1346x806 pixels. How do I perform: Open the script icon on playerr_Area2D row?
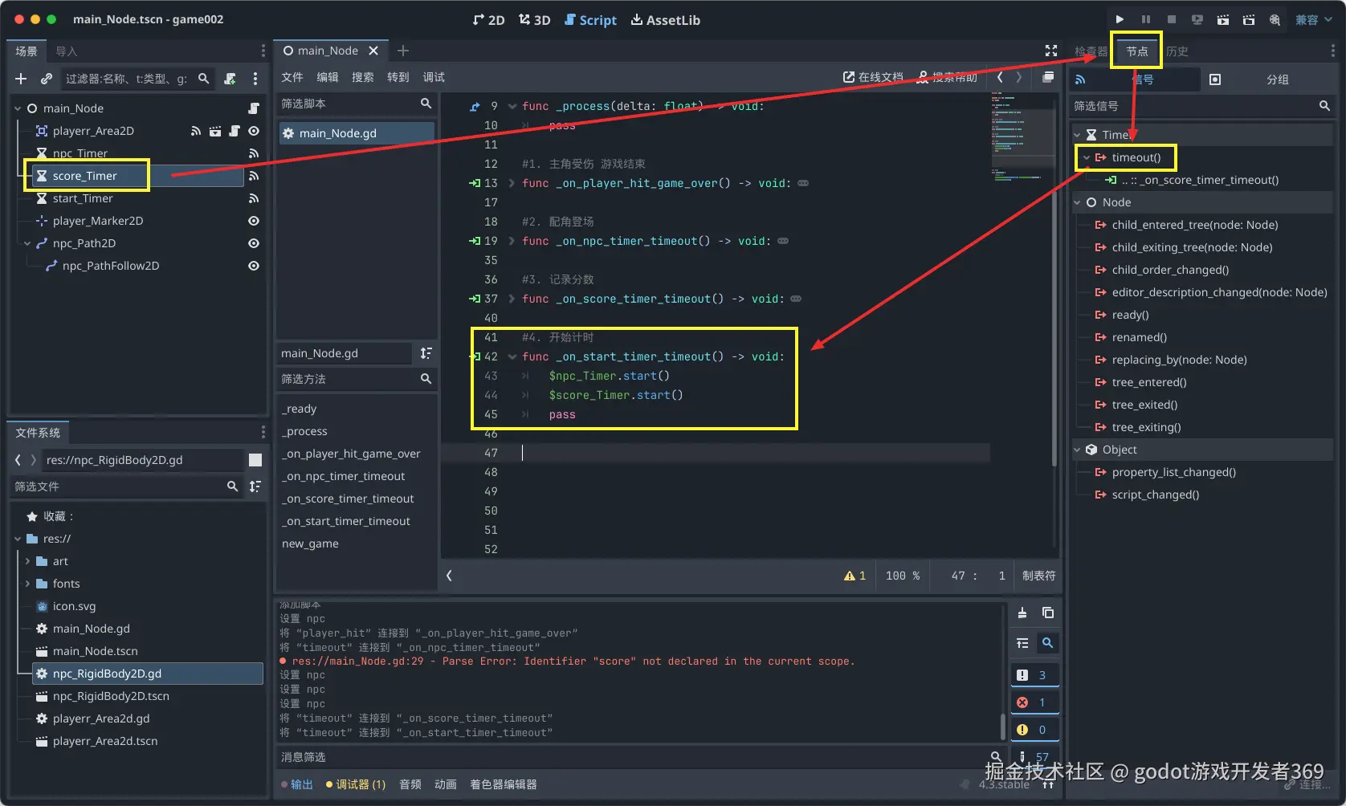coord(235,131)
